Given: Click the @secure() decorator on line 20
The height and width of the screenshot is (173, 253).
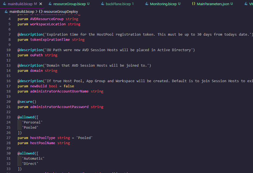Looking at the screenshot, I should point(27,102).
